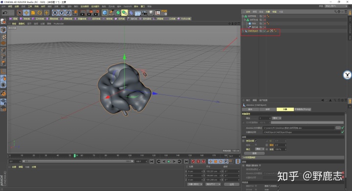Open the size mode dropdown in the Coordinates Manager
The width and height of the screenshot is (352, 191).
pos(213,184)
